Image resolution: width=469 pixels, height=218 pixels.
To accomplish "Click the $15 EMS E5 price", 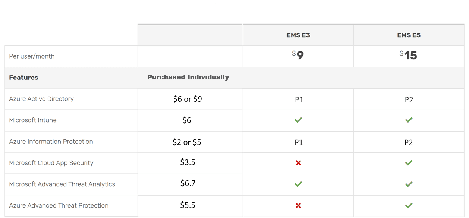I will click(x=409, y=56).
